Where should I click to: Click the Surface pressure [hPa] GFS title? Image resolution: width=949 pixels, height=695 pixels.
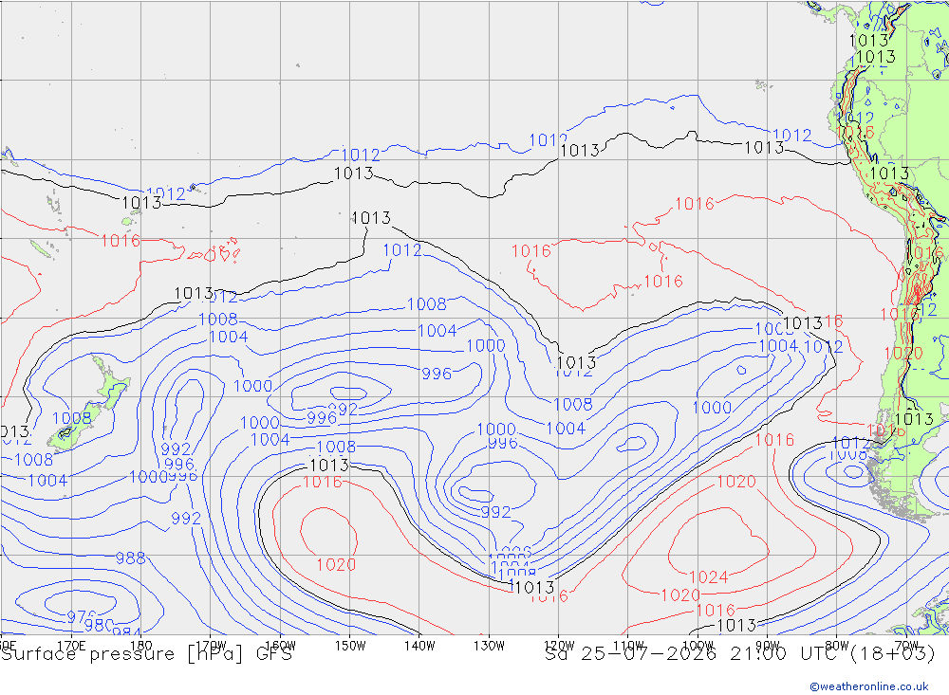tap(146, 654)
